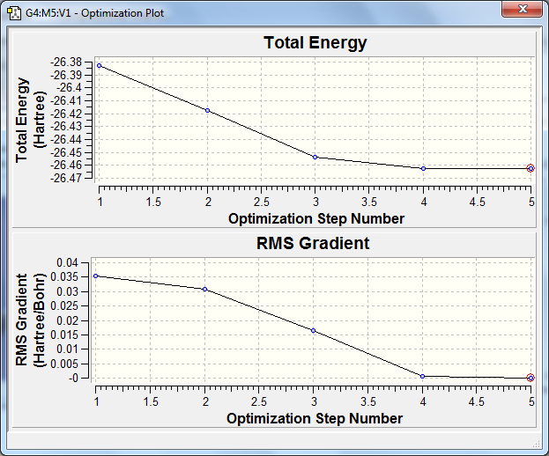Image resolution: width=549 pixels, height=456 pixels.
Task: Select step 1 point on Total Energy plot
Action: tap(100, 66)
